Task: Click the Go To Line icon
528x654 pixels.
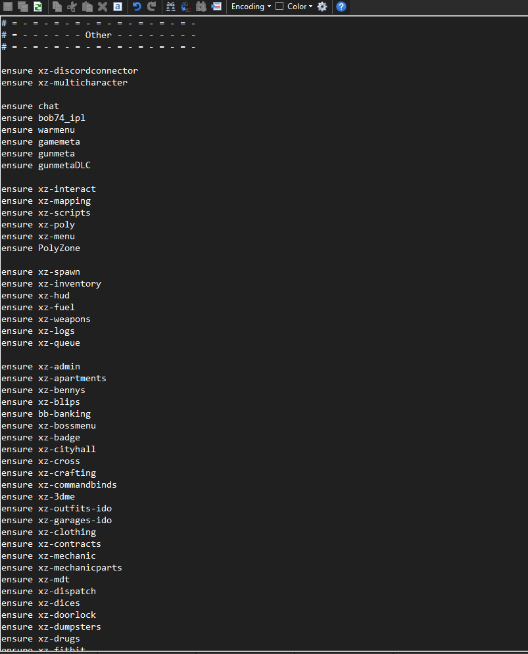Action: [x=216, y=7]
